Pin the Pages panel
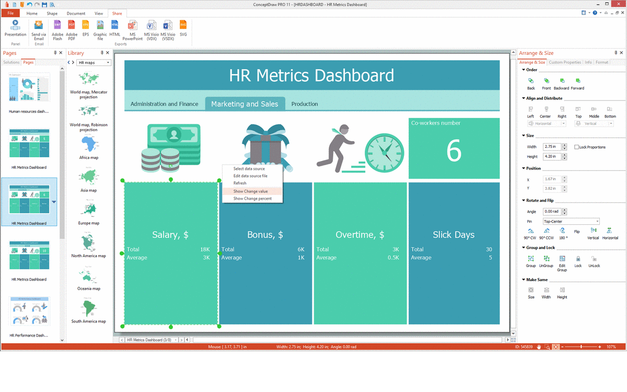Image resolution: width=627 pixels, height=392 pixels. [x=55, y=53]
